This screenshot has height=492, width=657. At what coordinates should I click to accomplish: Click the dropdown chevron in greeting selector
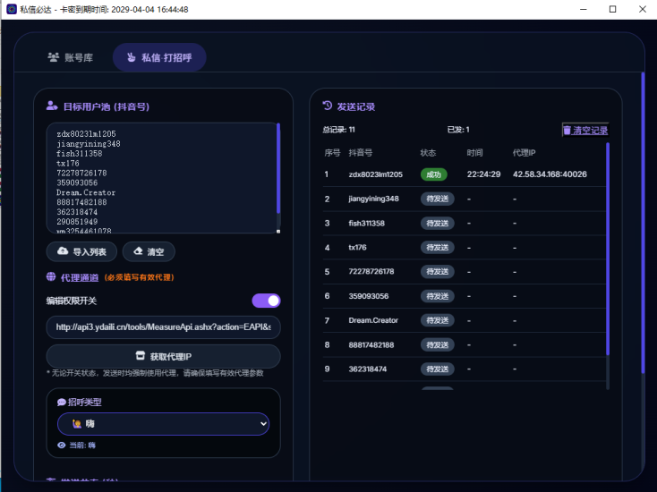[263, 424]
